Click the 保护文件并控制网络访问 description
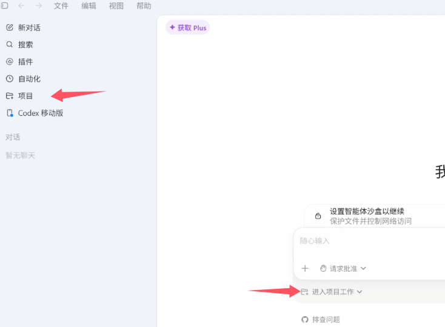This screenshot has height=327, width=445. (x=370, y=221)
